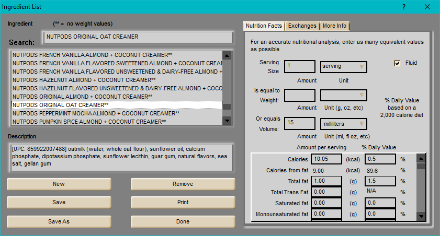This screenshot has height=236, width=440.
Task: Click the Description text box
Action: pyautogui.click(x=122, y=157)
